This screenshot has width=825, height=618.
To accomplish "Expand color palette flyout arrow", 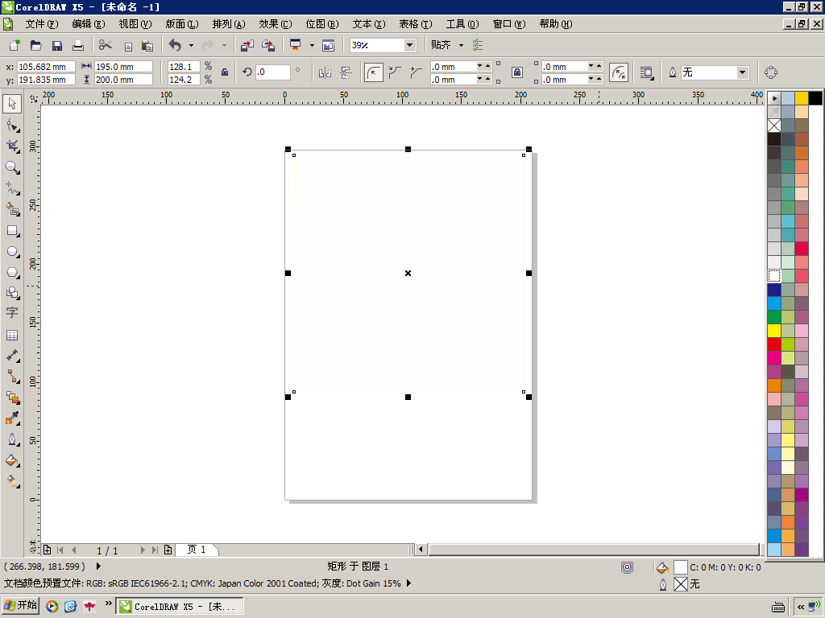I will tap(774, 98).
